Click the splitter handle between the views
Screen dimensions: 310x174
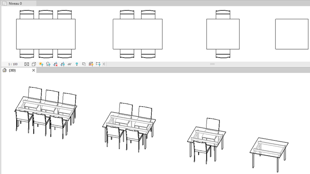212,64
